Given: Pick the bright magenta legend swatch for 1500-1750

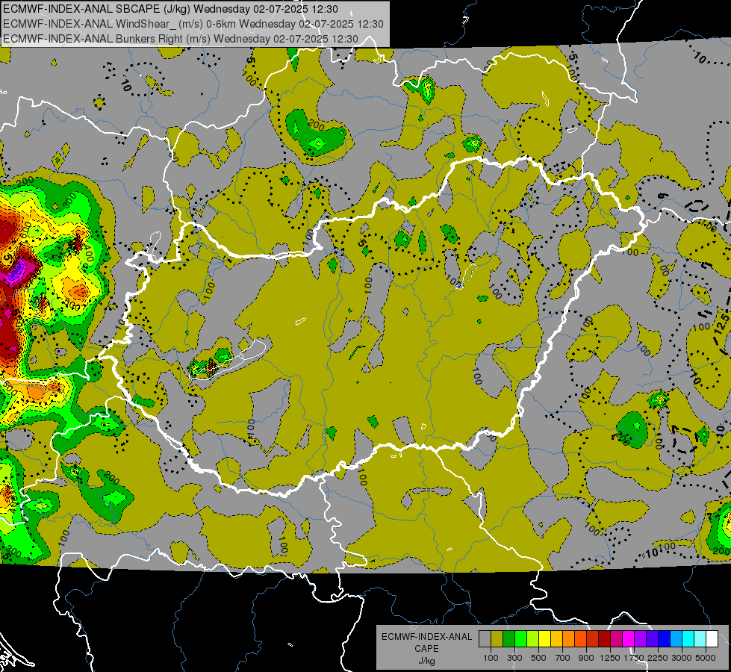Looking at the screenshot, I should pos(629,638).
